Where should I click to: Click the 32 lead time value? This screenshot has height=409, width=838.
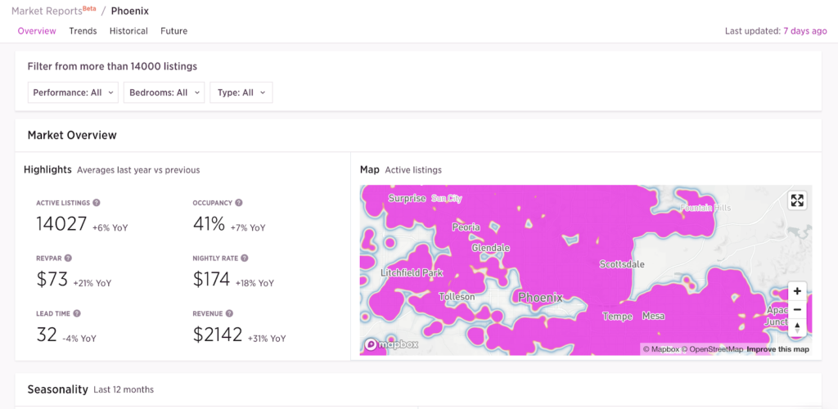click(47, 335)
